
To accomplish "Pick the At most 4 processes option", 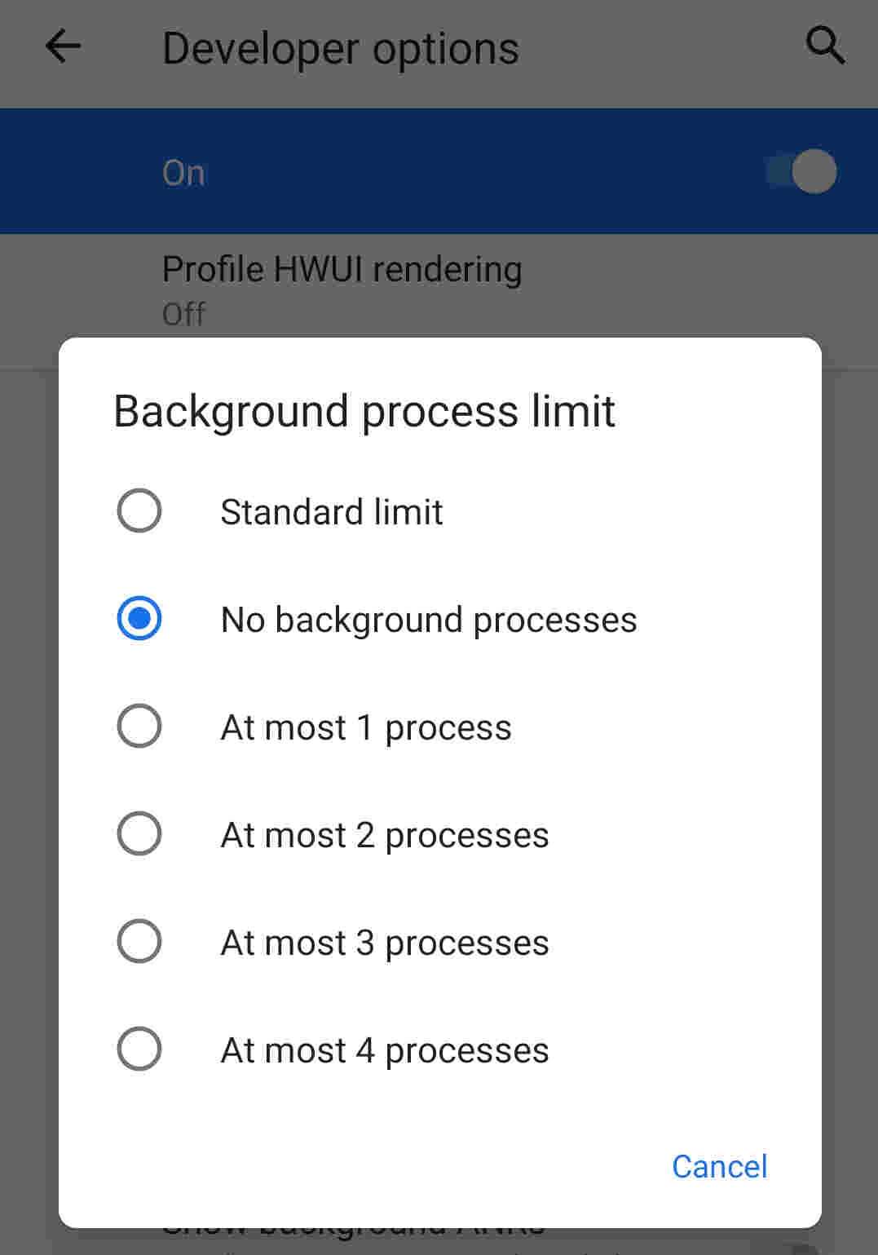I will pos(139,1050).
